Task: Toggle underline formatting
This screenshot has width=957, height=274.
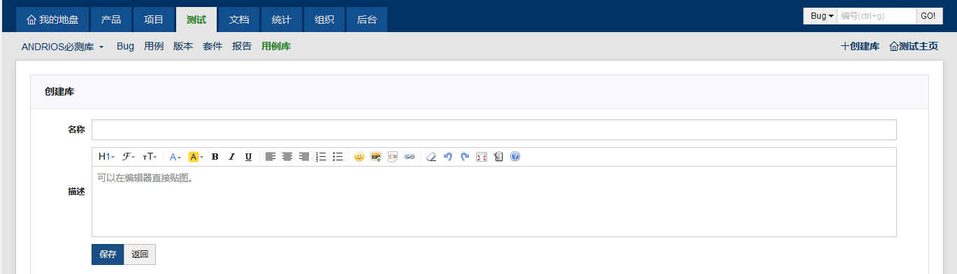Action: [248, 157]
